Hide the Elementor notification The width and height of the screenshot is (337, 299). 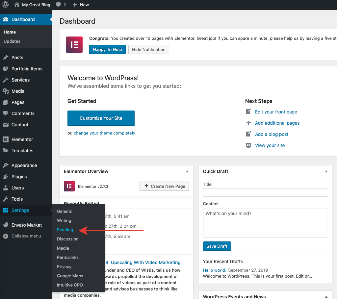148,49
